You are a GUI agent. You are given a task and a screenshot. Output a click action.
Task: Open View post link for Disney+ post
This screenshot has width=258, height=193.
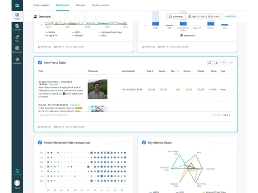(x=75, y=105)
